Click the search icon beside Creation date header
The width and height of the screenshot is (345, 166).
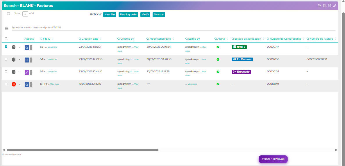tap(80, 39)
